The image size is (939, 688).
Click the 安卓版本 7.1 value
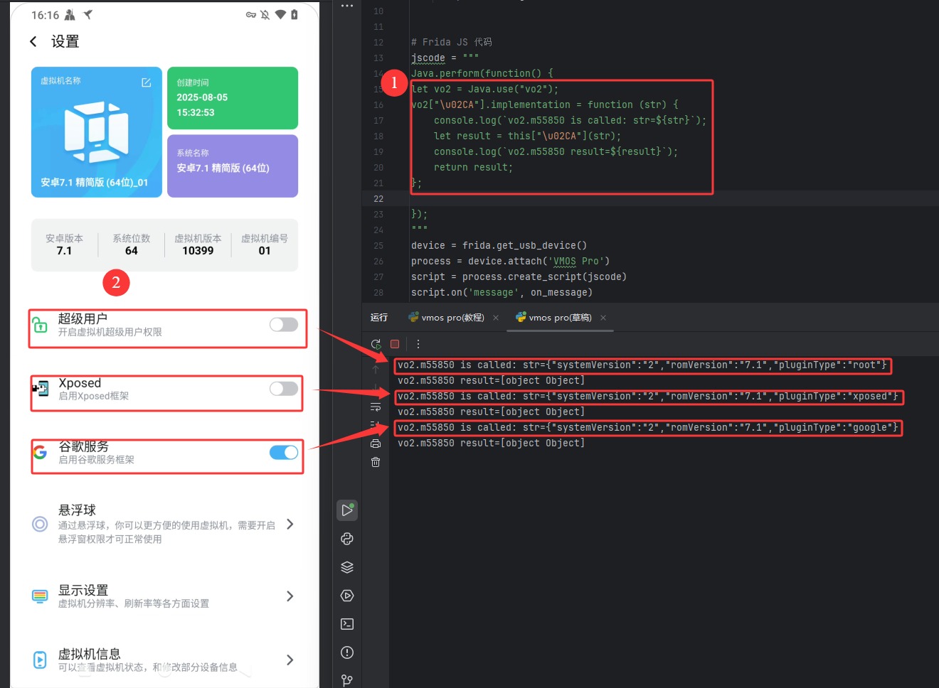point(64,251)
